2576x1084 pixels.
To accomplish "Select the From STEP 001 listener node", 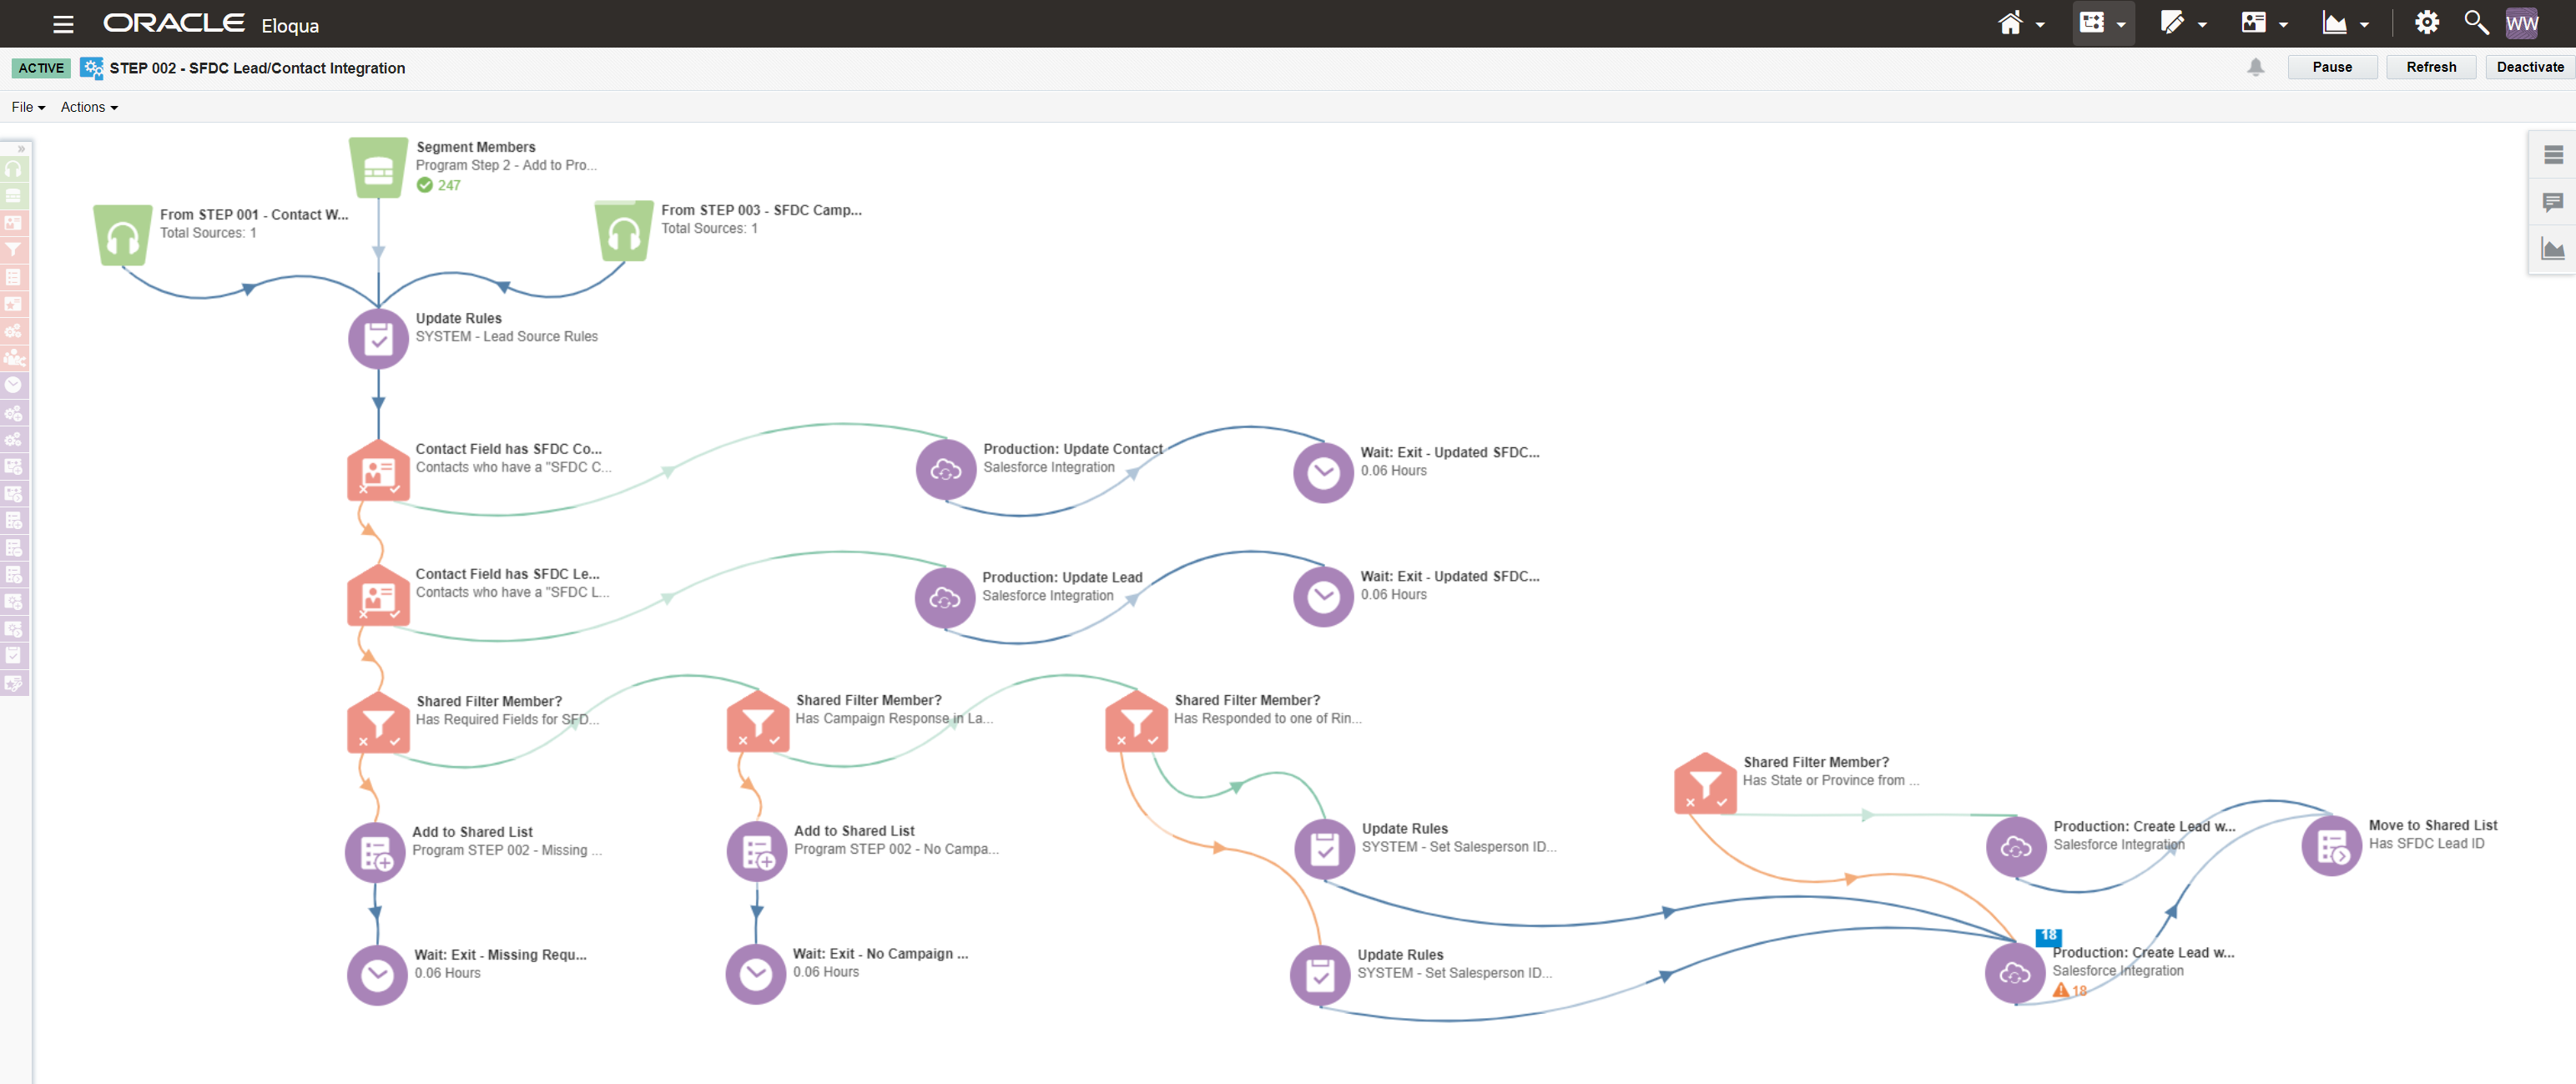I will coord(123,236).
